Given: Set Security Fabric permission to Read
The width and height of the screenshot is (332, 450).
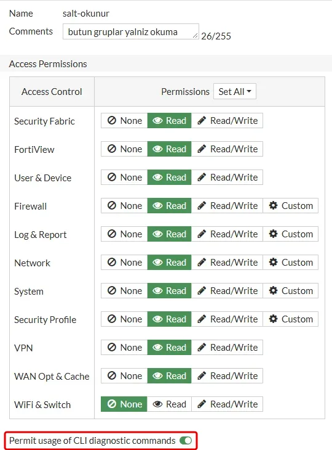Looking at the screenshot, I should 170,121.
